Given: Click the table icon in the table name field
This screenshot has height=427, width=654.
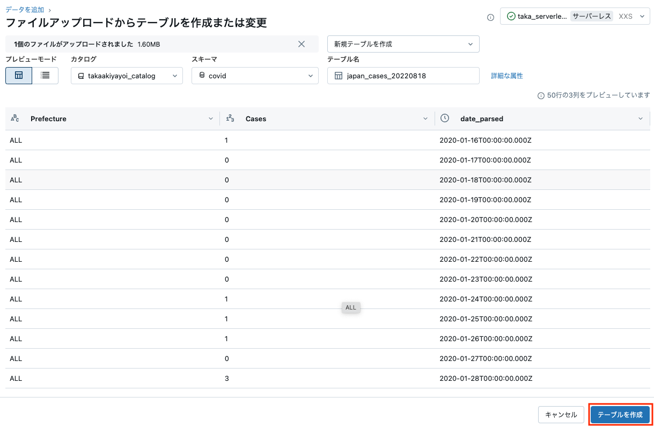Looking at the screenshot, I should click(339, 76).
